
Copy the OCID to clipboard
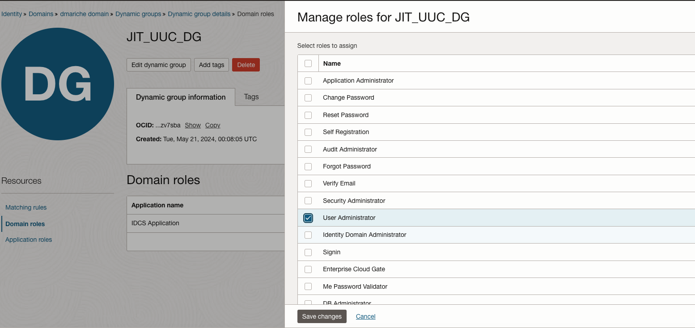click(213, 126)
